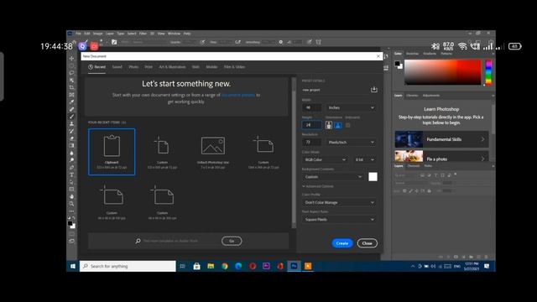Open File Explorer from taskbar

click(x=211, y=266)
